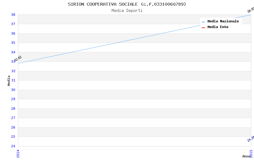The height and width of the screenshot is (164, 254).
Task: Click the Media Importi subtitle
Action: pos(127,10)
